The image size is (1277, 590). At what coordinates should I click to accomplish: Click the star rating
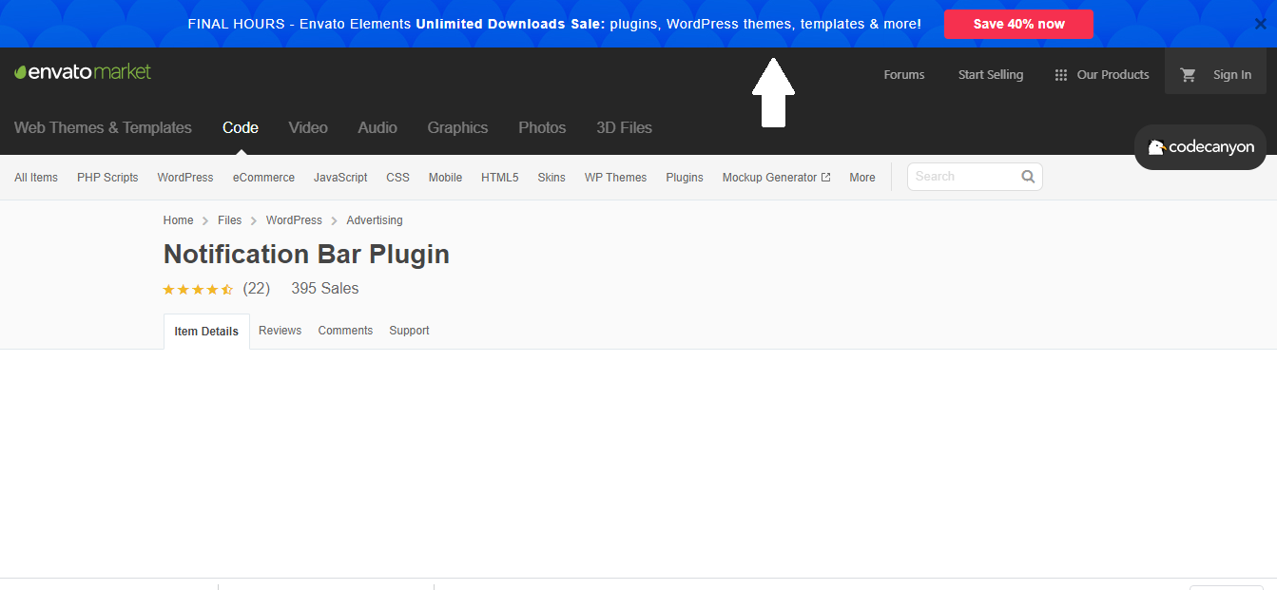[198, 289]
